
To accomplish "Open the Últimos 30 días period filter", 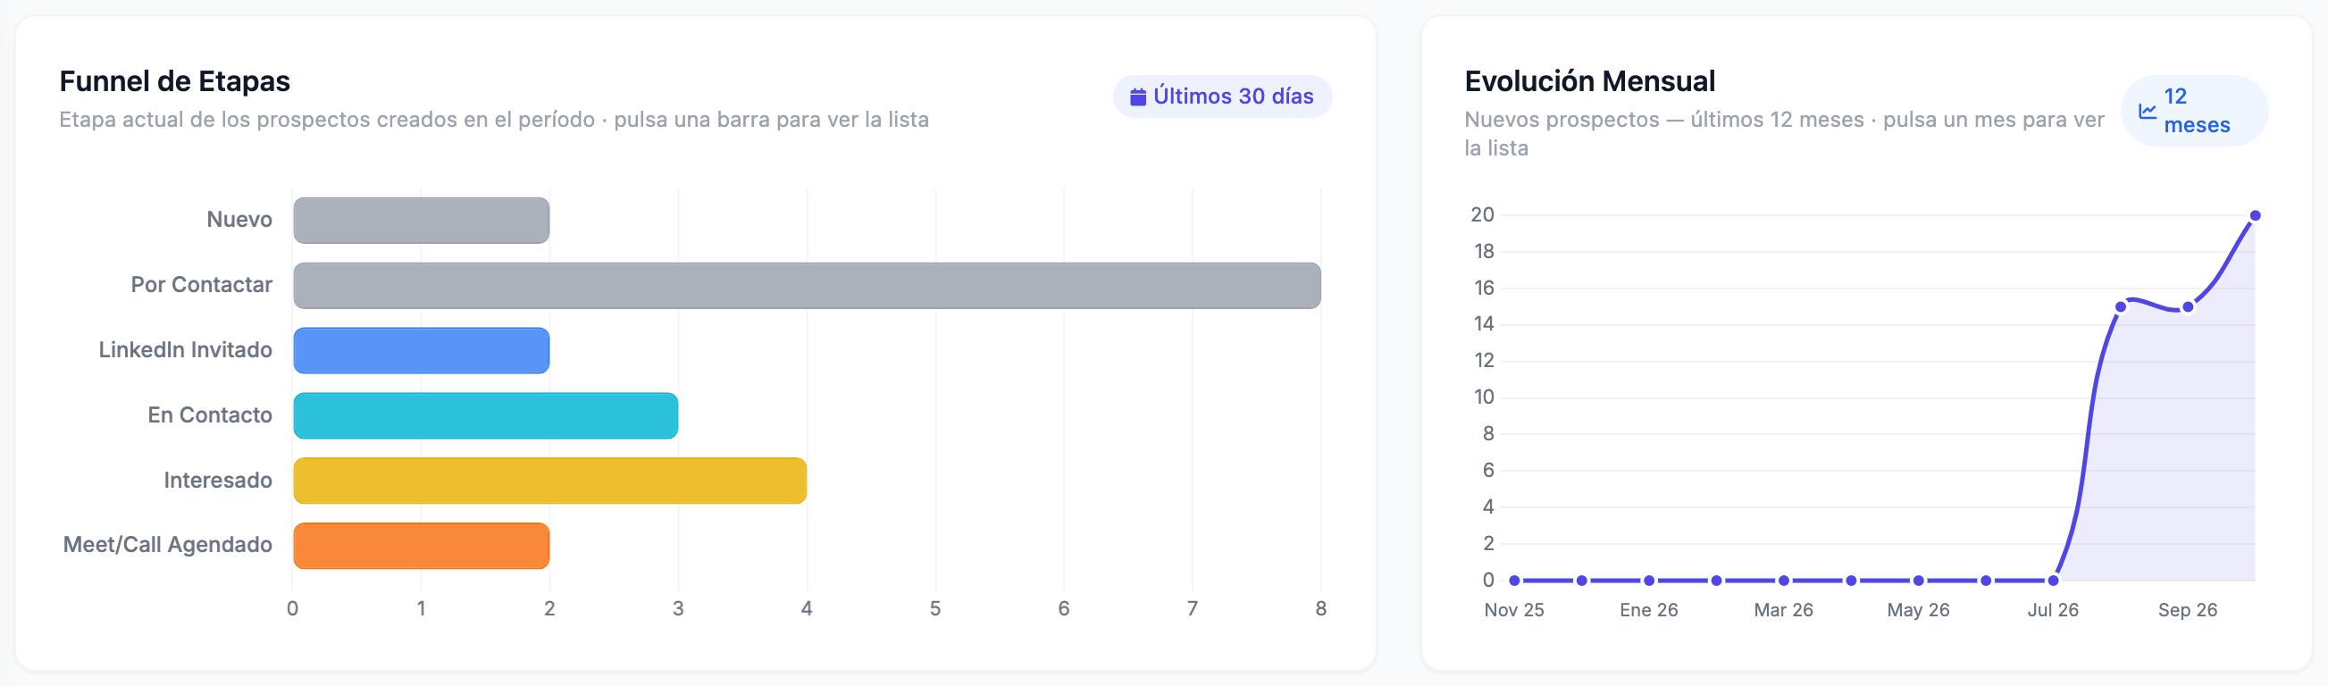I will 1222,96.
